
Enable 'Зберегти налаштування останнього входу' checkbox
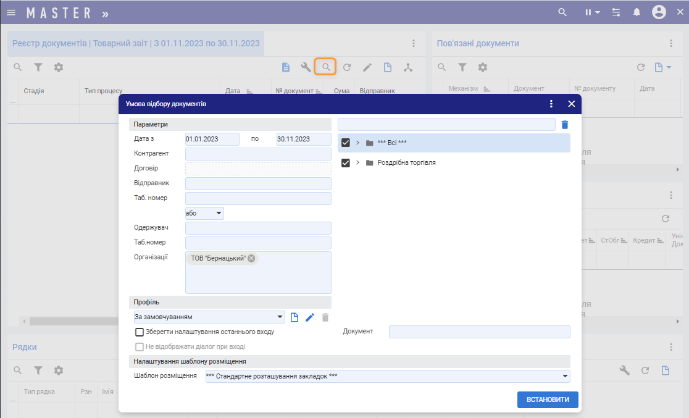[x=140, y=332]
